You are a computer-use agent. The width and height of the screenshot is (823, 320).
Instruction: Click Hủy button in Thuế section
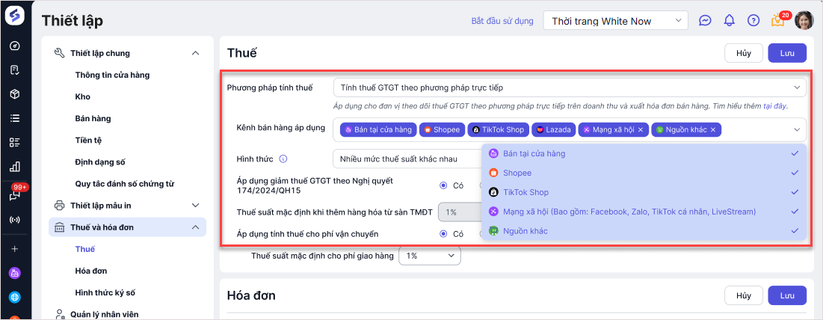point(744,53)
